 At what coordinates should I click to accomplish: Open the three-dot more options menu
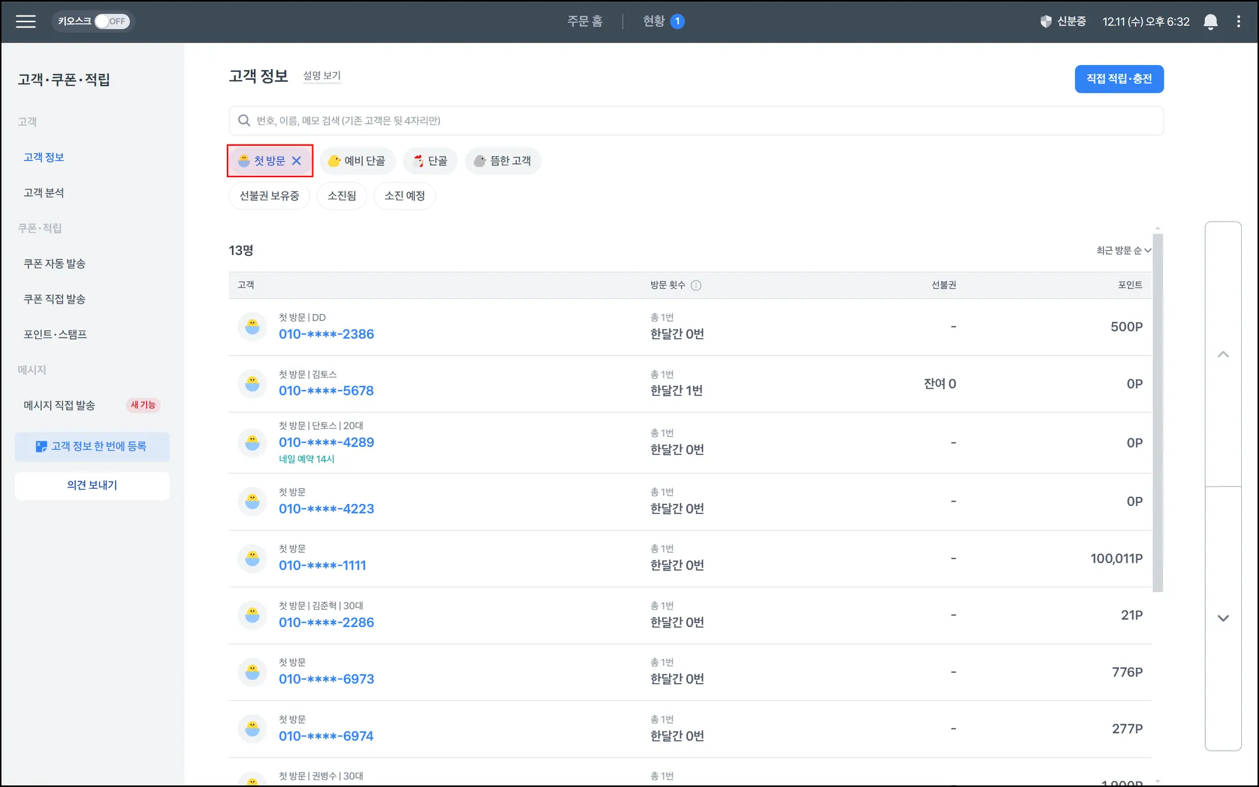click(x=1238, y=22)
